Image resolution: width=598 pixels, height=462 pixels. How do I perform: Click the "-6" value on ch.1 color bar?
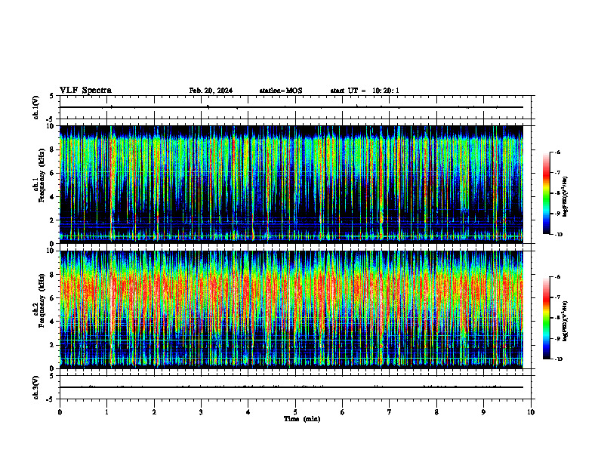point(558,152)
